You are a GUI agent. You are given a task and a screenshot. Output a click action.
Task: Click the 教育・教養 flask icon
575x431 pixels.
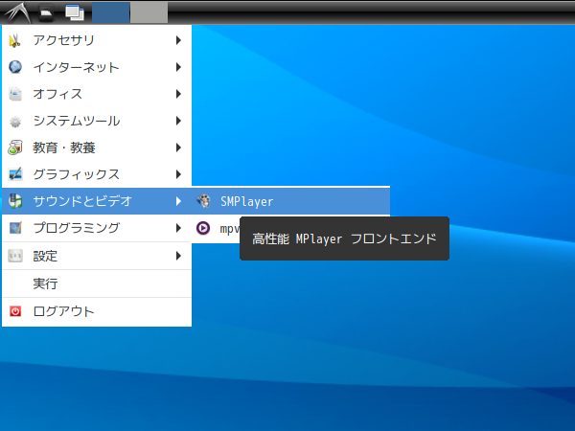(15, 147)
